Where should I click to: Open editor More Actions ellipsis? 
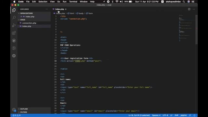click(194, 9)
